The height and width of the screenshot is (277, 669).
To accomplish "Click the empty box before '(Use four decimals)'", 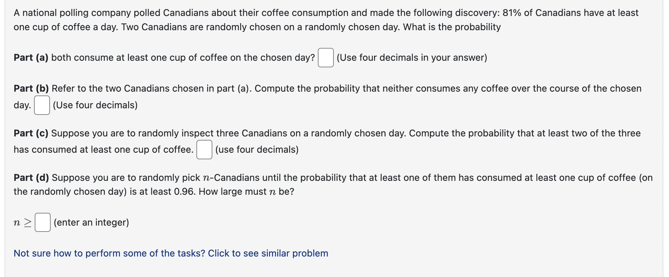I will tap(41, 105).
